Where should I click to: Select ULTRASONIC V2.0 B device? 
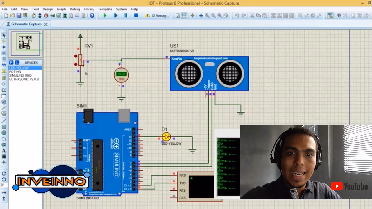pyautogui.click(x=24, y=79)
